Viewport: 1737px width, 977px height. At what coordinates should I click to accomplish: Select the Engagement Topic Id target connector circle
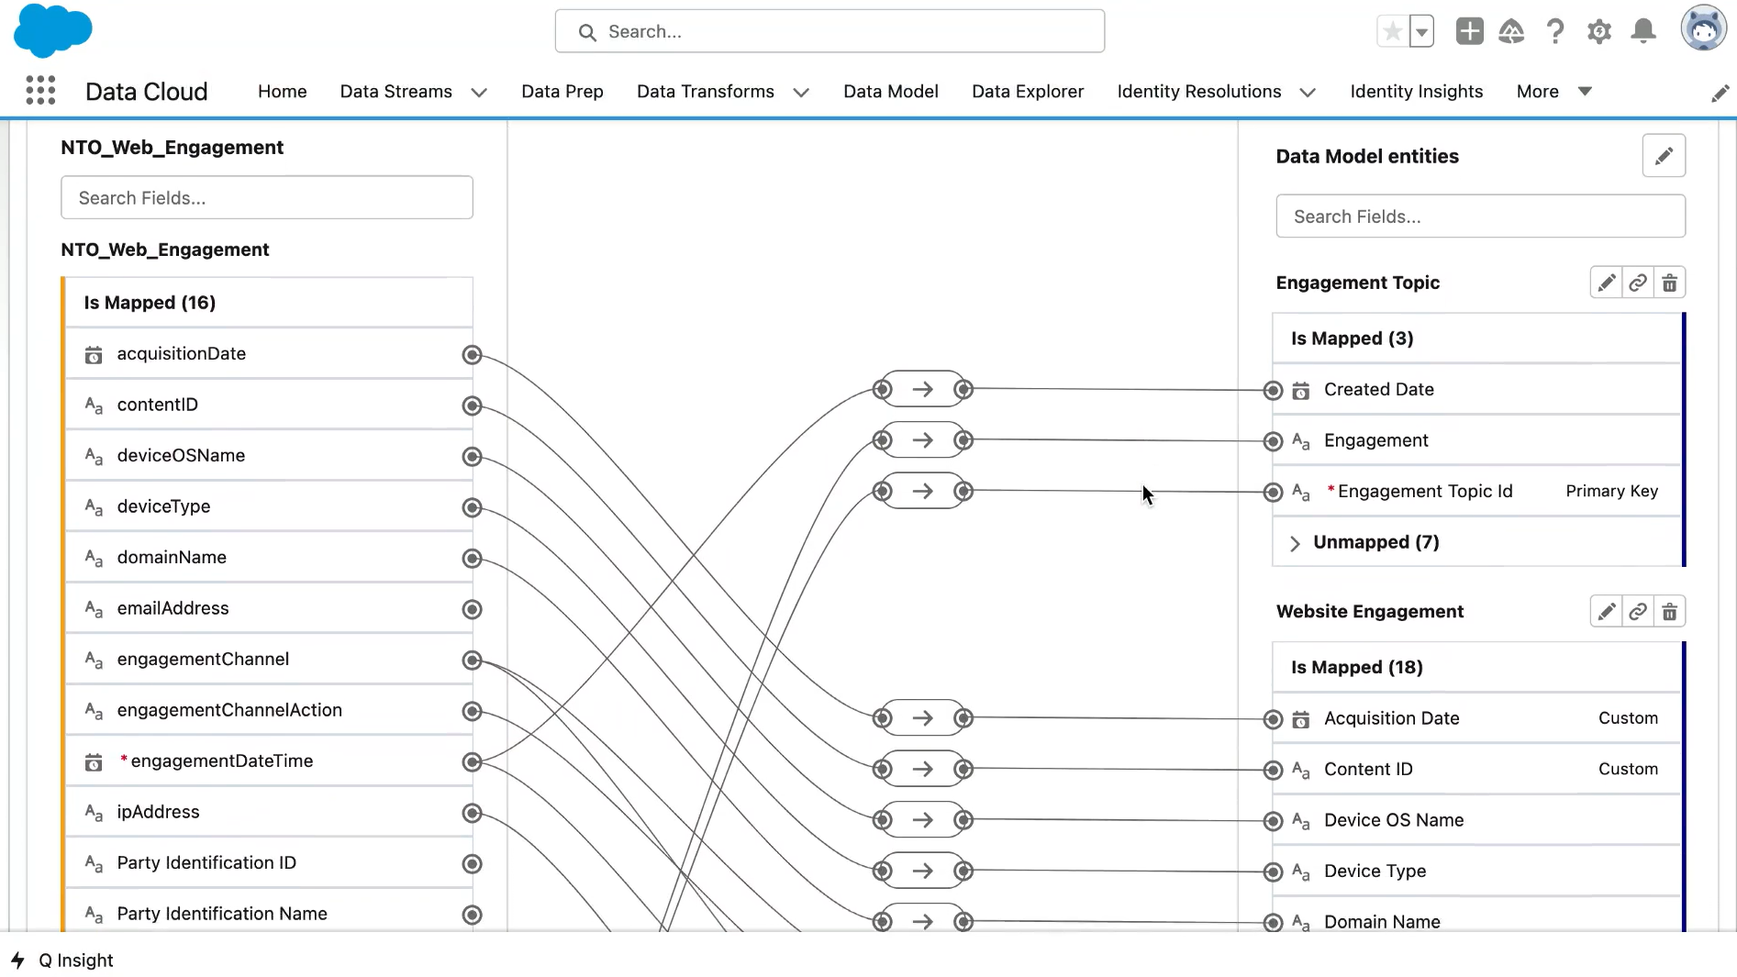pos(1273,493)
